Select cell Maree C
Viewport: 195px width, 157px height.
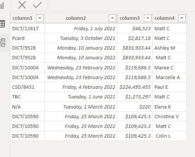(x=170, y=67)
